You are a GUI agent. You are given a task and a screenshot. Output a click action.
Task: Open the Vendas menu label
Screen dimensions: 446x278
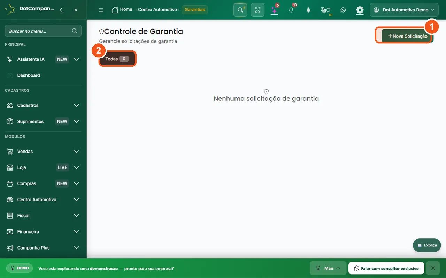pos(25,152)
